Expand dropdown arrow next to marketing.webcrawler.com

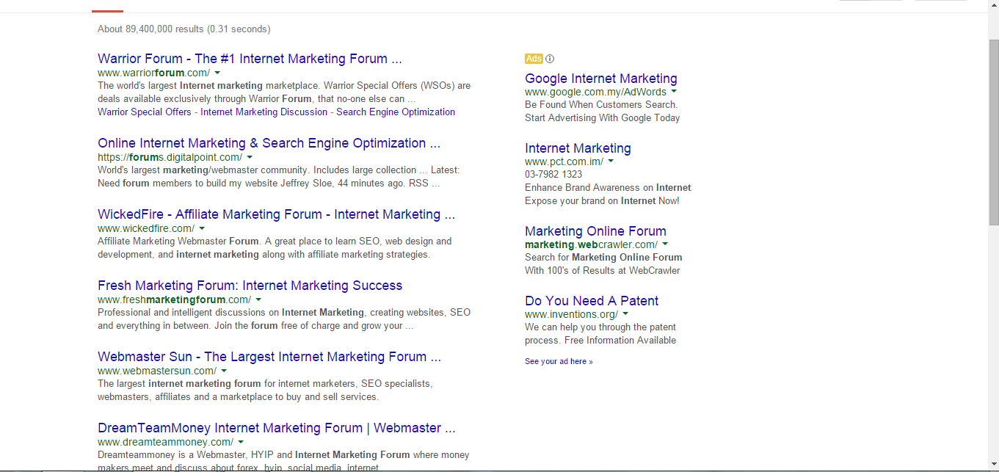[665, 244]
